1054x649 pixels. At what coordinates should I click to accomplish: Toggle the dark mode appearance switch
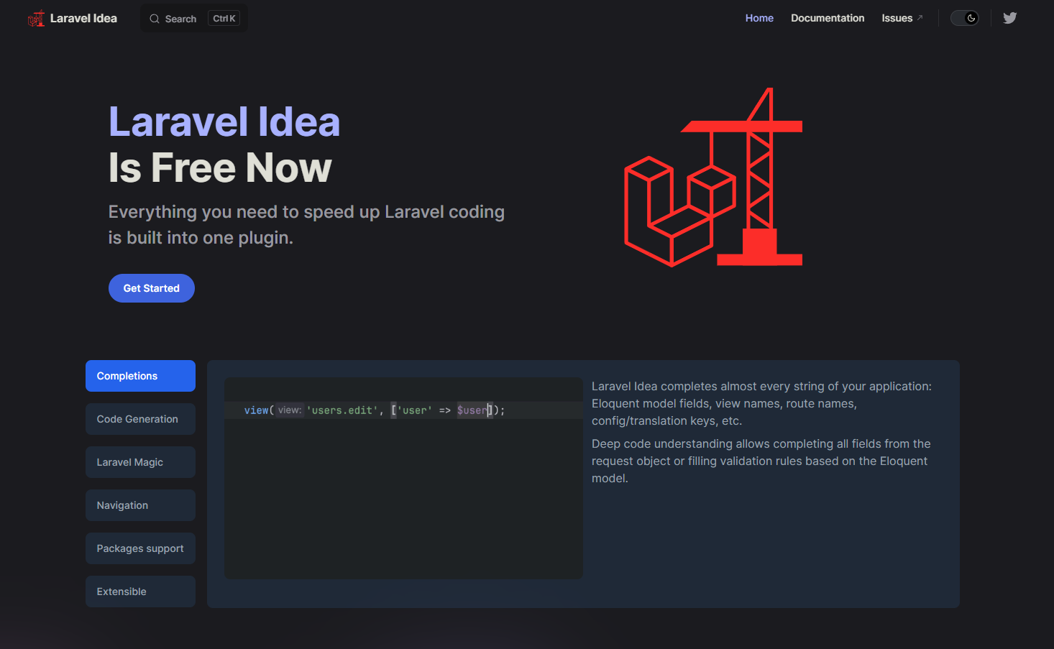pos(964,18)
